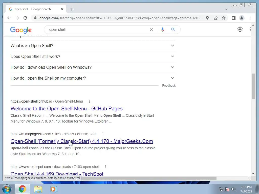Viewport: 259px width, 194px height.
Task: Open a new tab with plus button
Action: [72, 9]
